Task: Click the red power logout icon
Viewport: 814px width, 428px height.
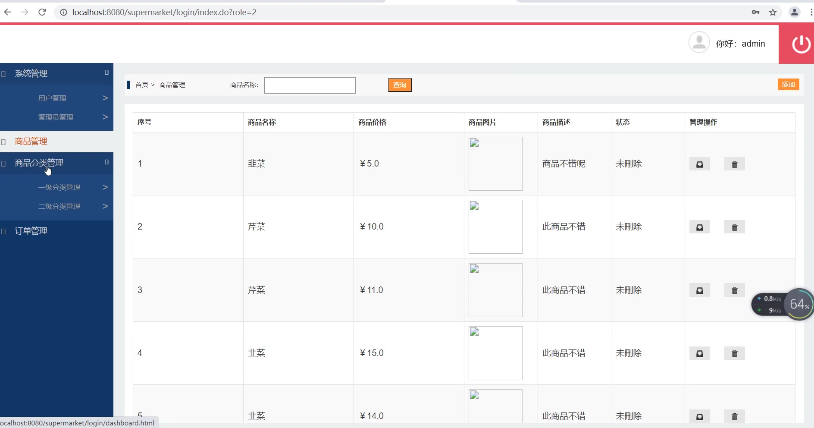Action: [801, 44]
